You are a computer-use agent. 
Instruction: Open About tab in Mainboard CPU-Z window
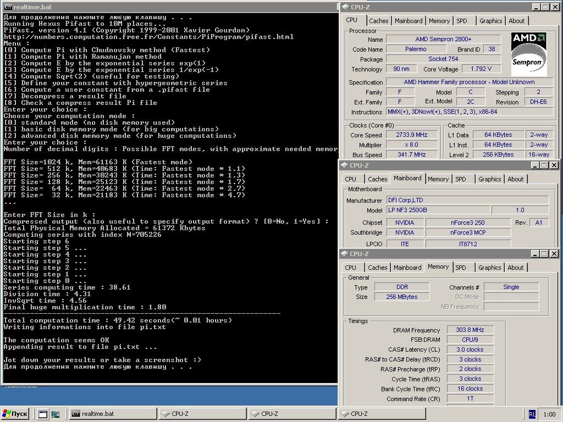click(x=516, y=179)
